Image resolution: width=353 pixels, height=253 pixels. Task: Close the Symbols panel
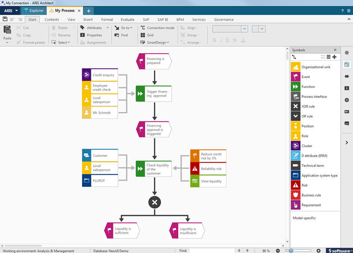coord(335,50)
